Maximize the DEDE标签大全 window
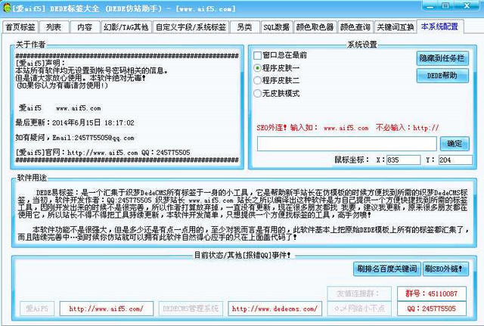This screenshot has height=326, width=484. (445, 5)
